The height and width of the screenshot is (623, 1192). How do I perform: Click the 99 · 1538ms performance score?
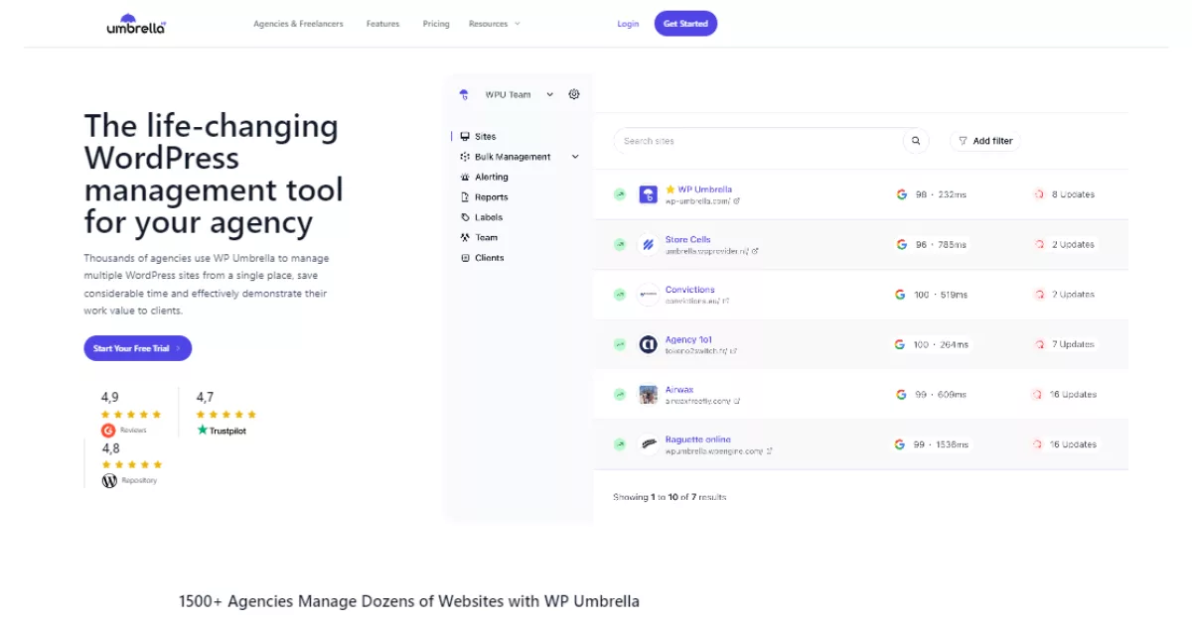pyautogui.click(x=943, y=444)
